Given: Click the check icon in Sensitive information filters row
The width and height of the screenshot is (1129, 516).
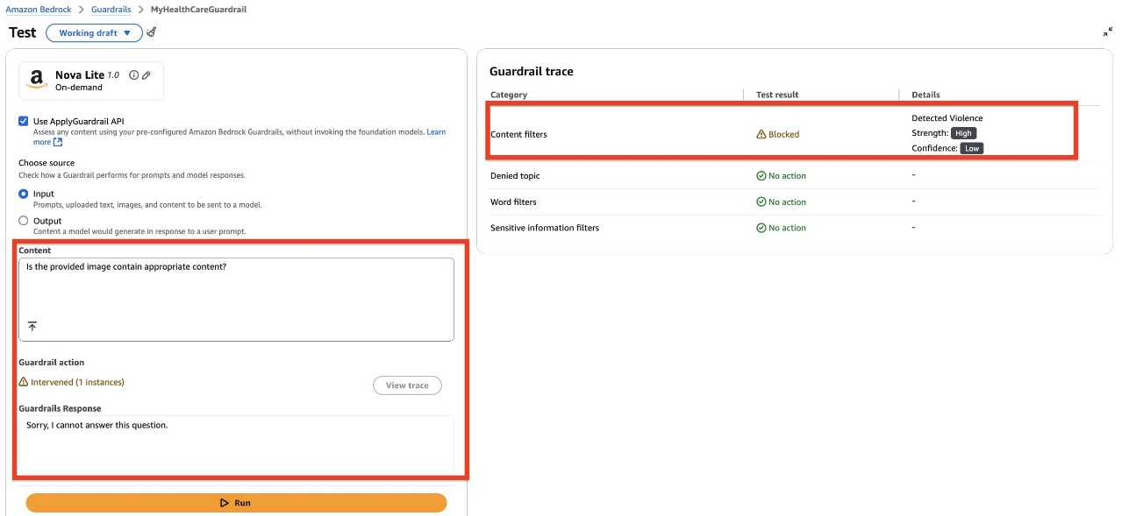Looking at the screenshot, I should pyautogui.click(x=761, y=228).
